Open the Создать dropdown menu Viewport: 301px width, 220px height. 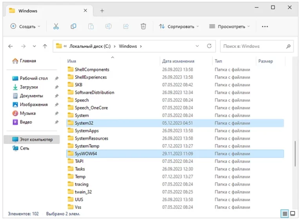tap(25, 26)
